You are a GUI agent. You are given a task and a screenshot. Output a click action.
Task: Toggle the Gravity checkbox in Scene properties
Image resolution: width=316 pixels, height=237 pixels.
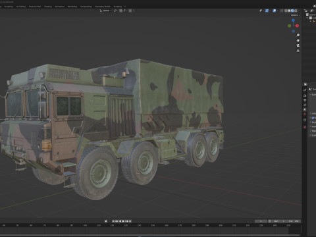point(313,118)
